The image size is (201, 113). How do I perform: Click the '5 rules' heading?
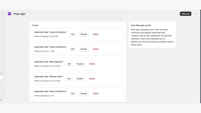pos(35,25)
